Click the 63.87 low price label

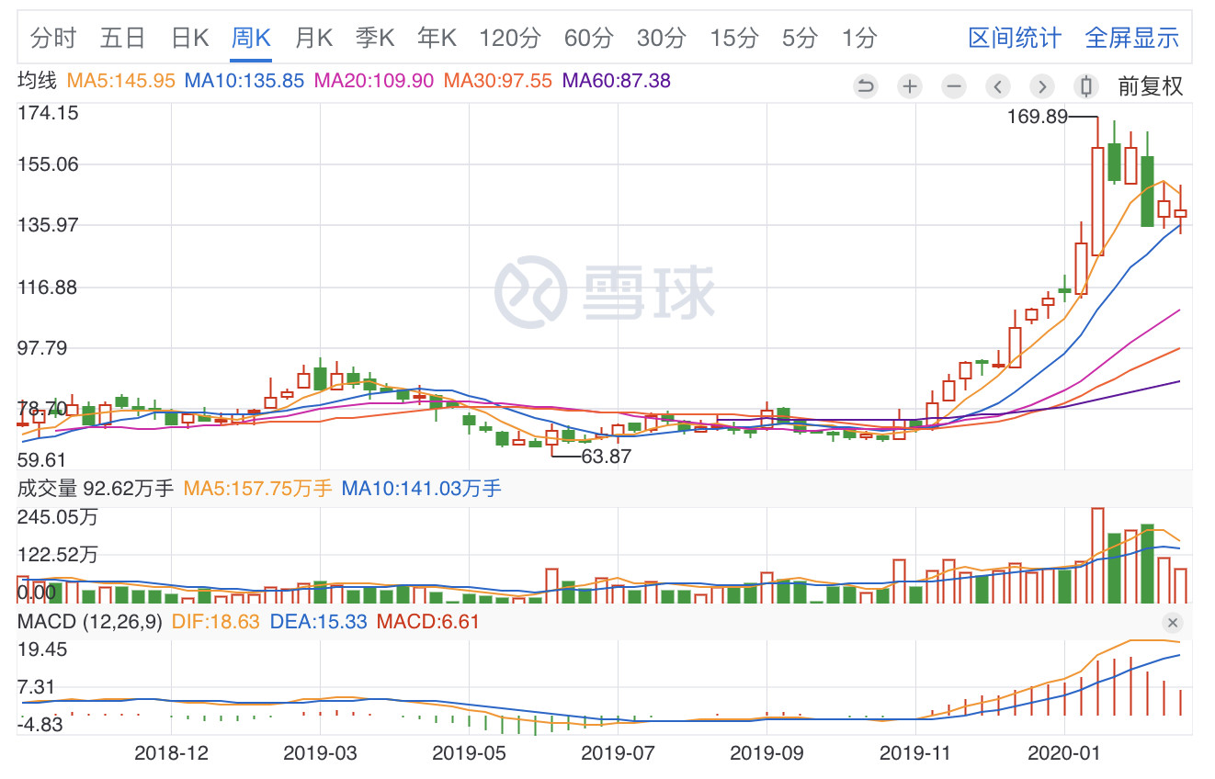point(607,456)
